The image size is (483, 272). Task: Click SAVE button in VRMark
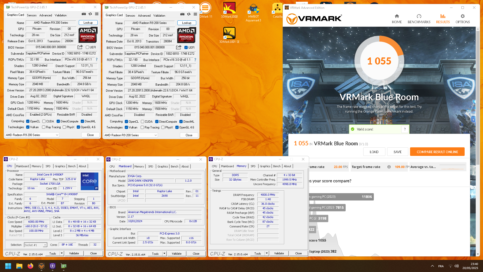click(397, 152)
